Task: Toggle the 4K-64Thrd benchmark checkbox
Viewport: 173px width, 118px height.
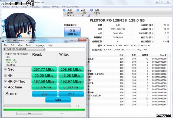Action: coord(5,81)
